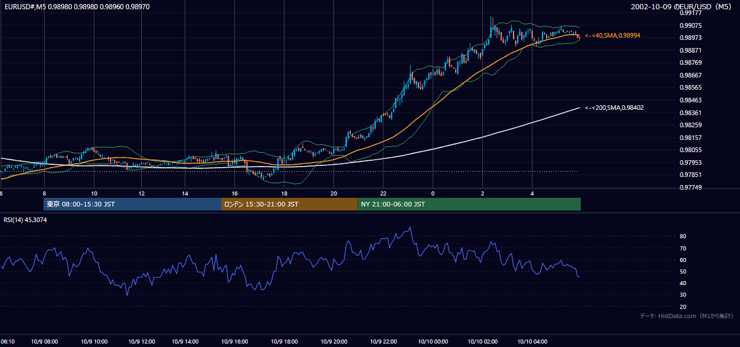
Task: Click the 東京 08:00-15:30 JST session bar
Action: click(x=132, y=204)
